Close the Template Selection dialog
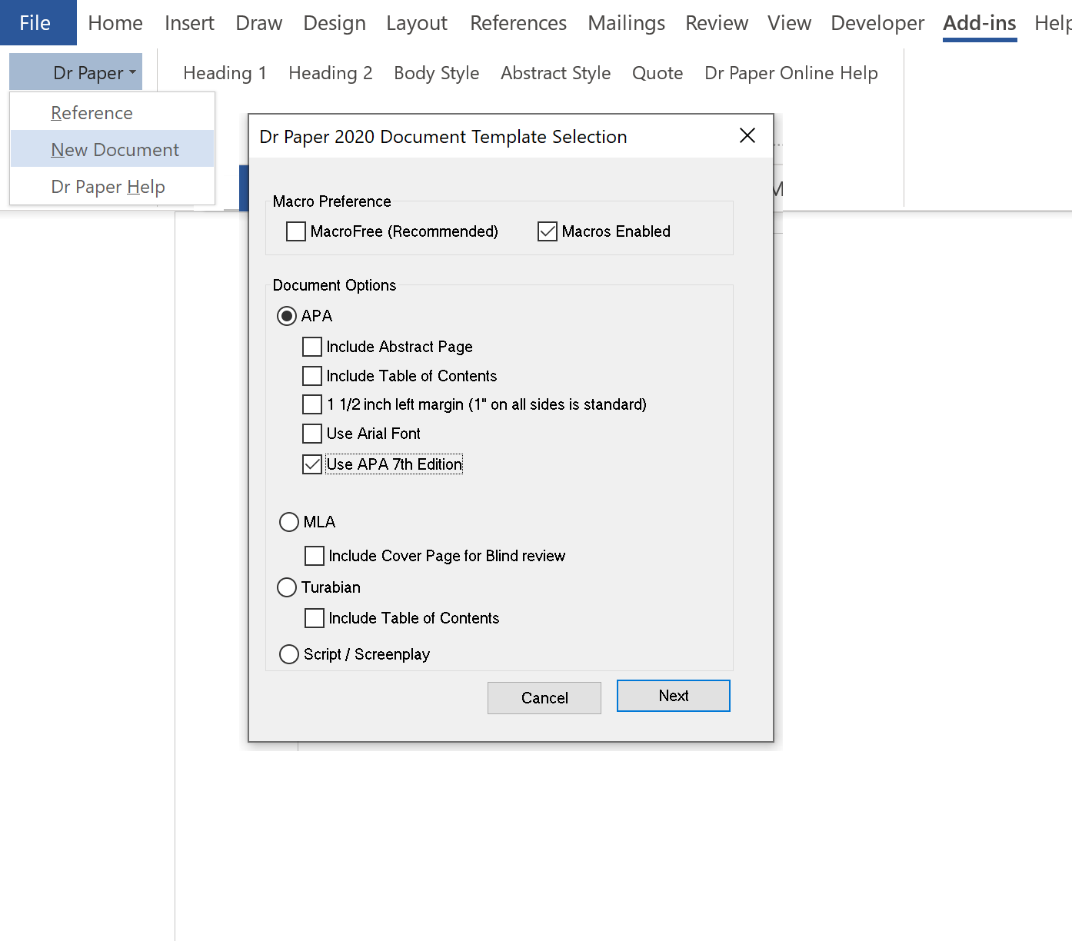 coord(747,136)
